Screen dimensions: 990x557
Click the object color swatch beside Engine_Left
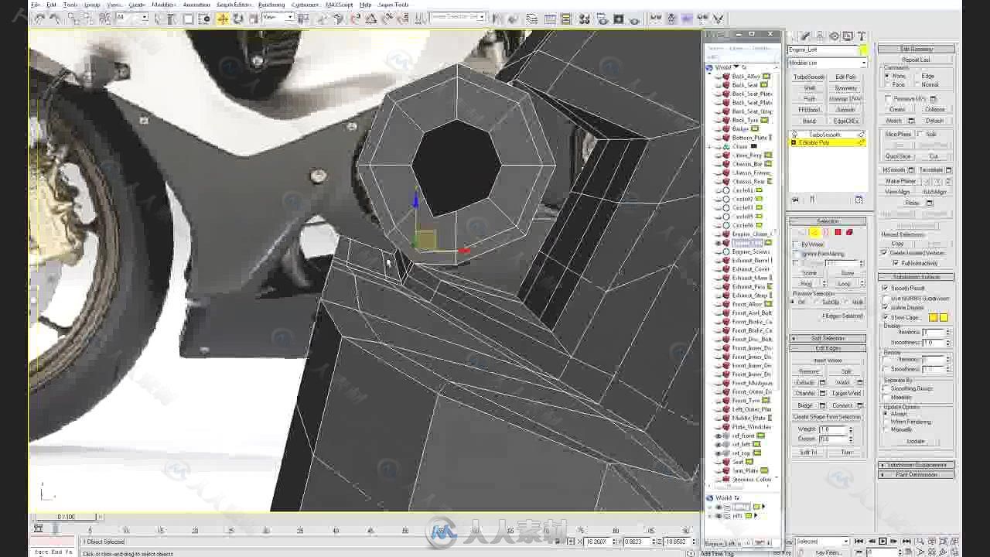(x=863, y=50)
